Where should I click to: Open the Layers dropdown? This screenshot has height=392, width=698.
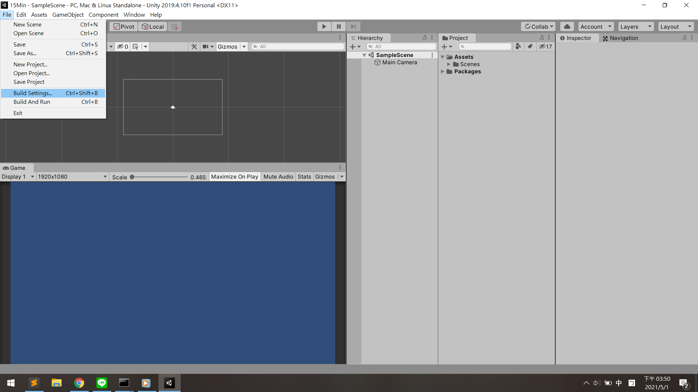(635, 26)
